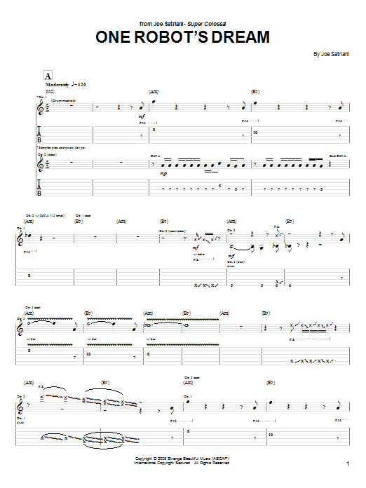
Task: Click the treble clef of Gtr. 2 staff
Action: tap(40, 163)
